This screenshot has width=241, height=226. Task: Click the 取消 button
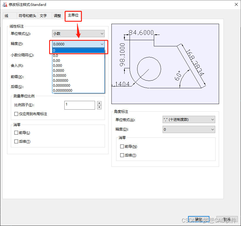pos(227,219)
